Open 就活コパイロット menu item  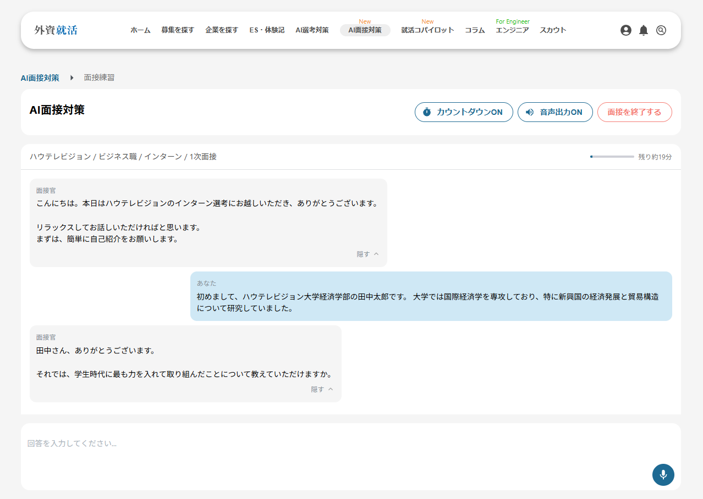tap(427, 30)
